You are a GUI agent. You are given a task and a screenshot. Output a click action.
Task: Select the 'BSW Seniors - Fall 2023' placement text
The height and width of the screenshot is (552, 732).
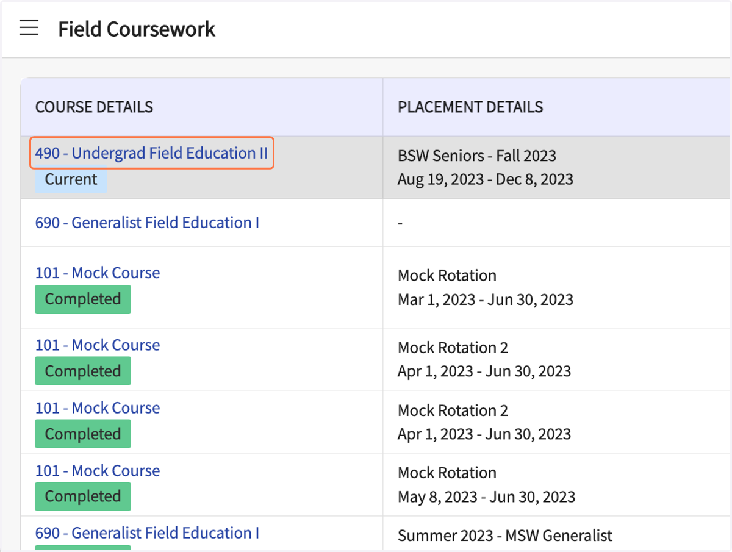point(477,156)
